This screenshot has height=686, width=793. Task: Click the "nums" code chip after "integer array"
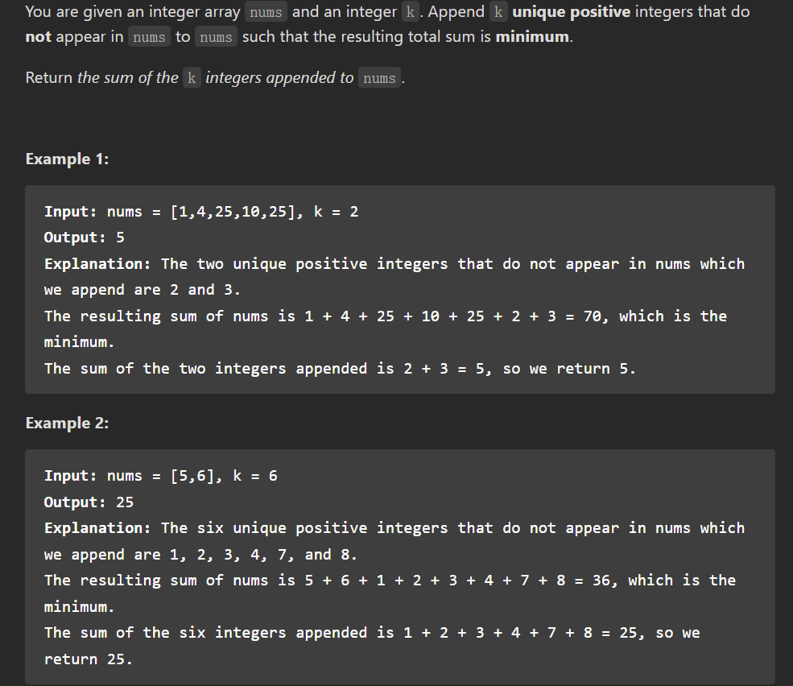click(266, 11)
